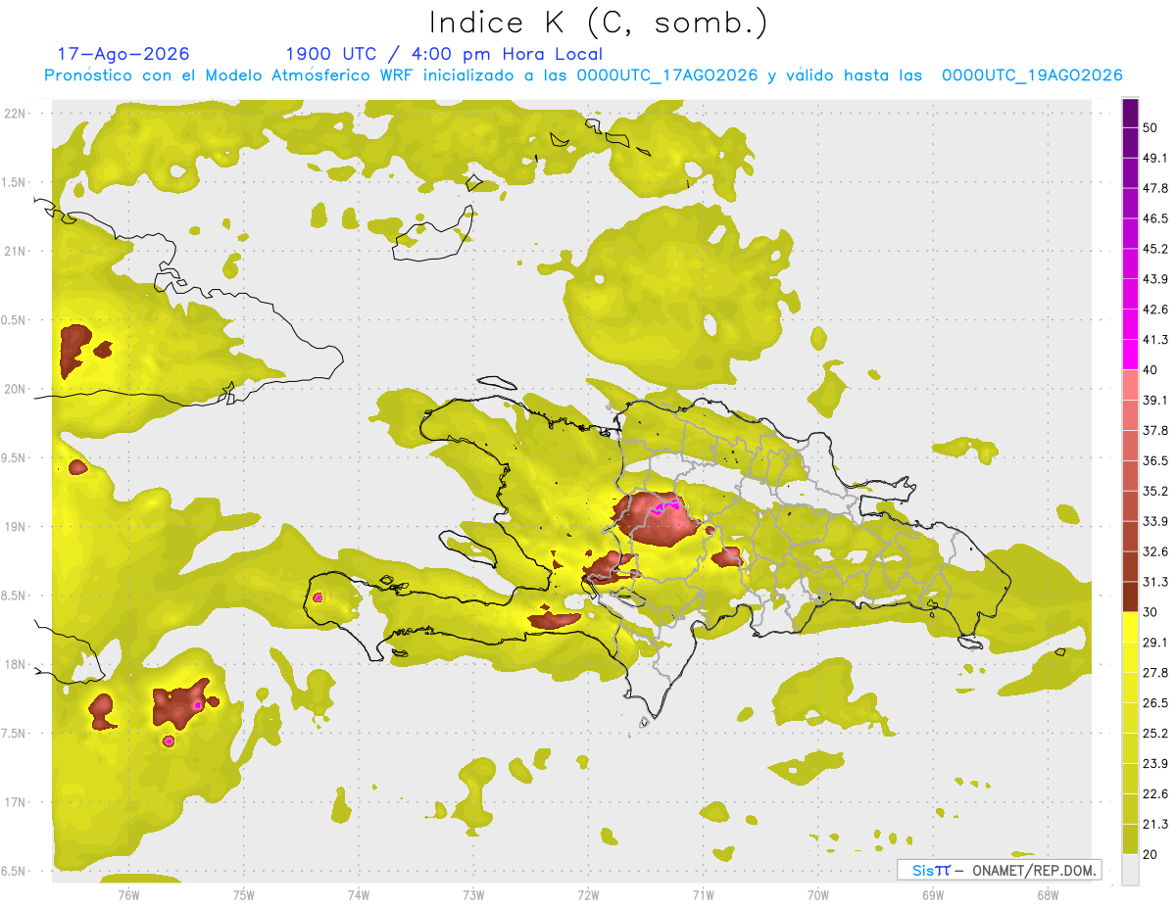This screenshot has height=908, width=1176.
Task: Click the colorbar value 41.3
Action: coord(1157,340)
